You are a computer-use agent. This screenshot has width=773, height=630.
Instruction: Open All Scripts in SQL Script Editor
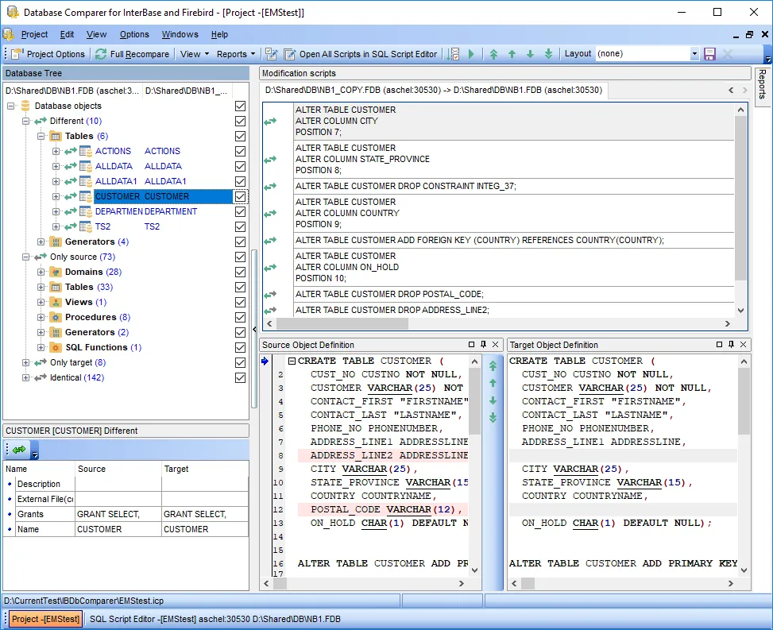360,54
